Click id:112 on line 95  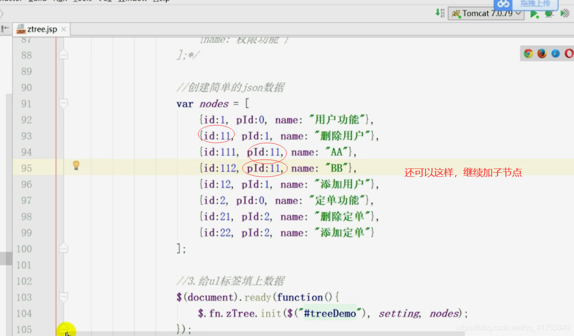(220, 168)
